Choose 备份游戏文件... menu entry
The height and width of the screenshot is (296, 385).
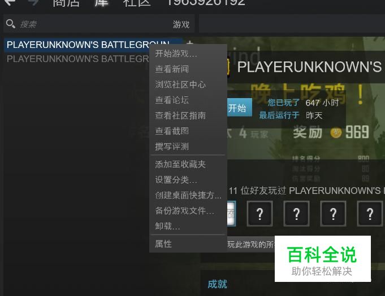click(188, 210)
